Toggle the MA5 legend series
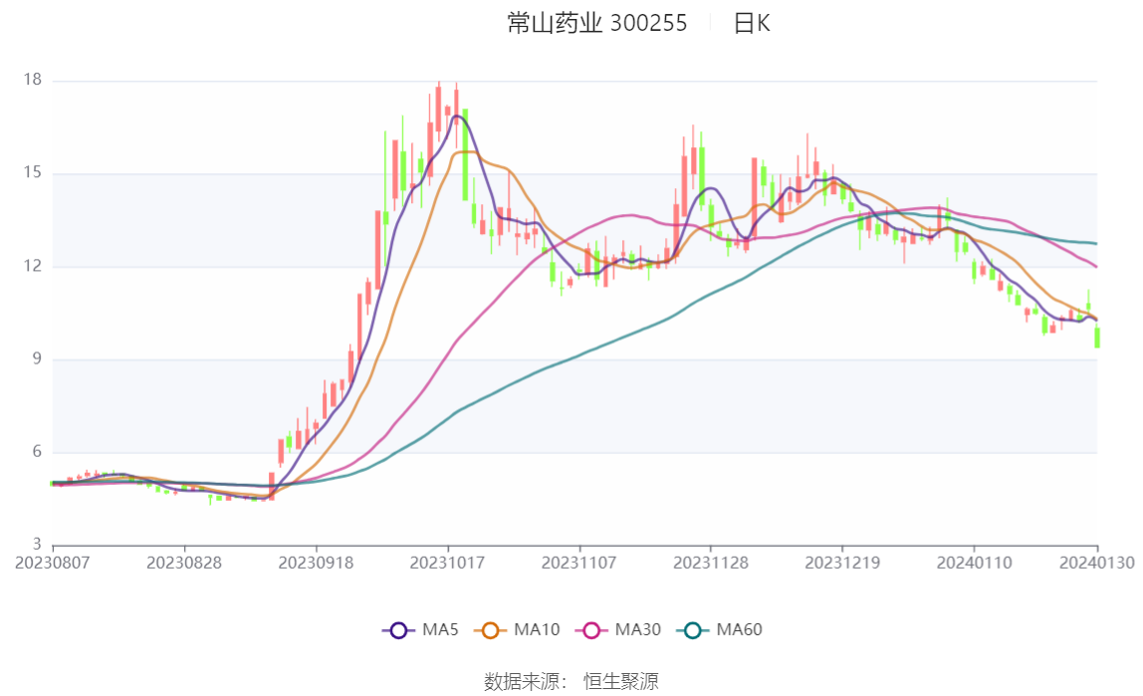This screenshot has width=1143, height=696. [x=420, y=629]
